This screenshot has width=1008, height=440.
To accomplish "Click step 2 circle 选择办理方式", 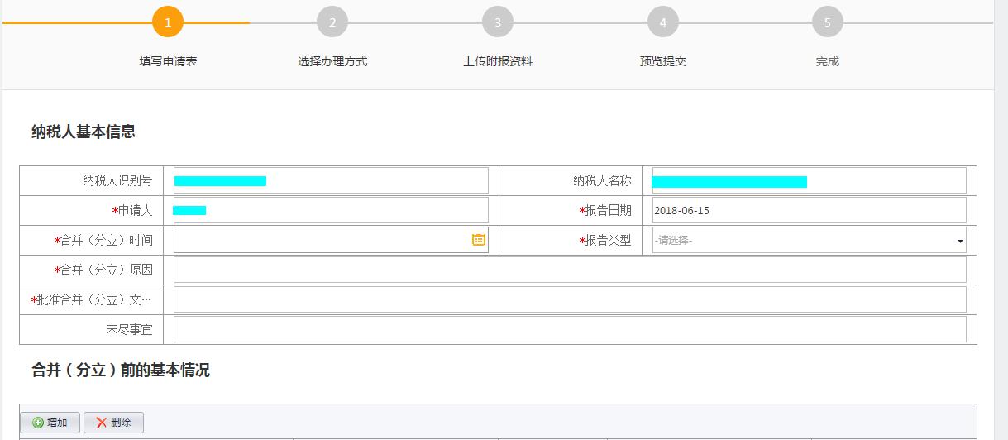I will tap(332, 22).
